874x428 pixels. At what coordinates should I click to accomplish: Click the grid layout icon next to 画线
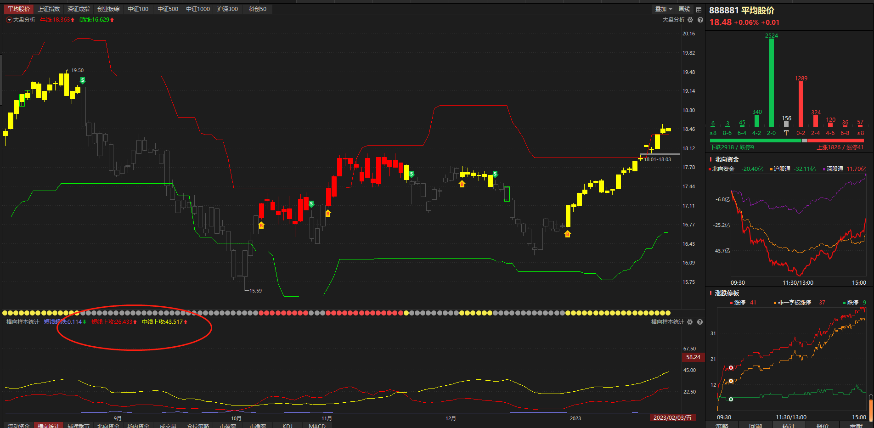(x=699, y=9)
